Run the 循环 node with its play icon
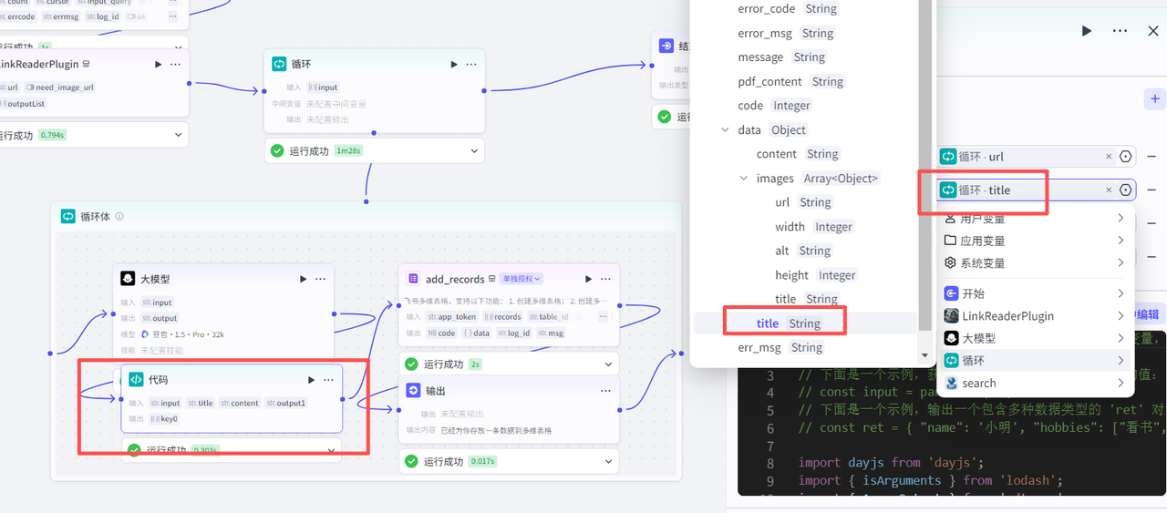The image size is (1167, 513). click(454, 64)
